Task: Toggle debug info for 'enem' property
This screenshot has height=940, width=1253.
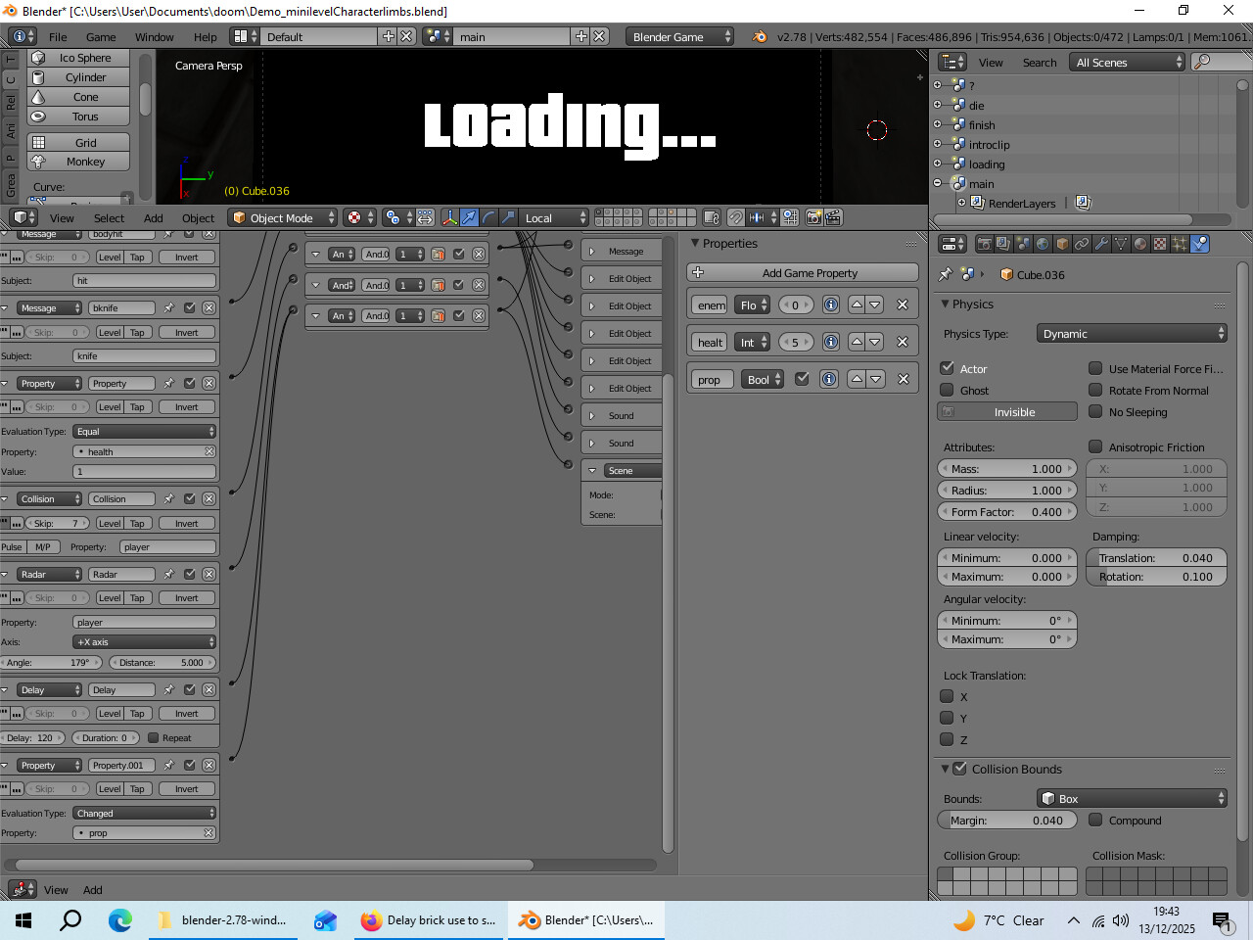Action: [831, 305]
